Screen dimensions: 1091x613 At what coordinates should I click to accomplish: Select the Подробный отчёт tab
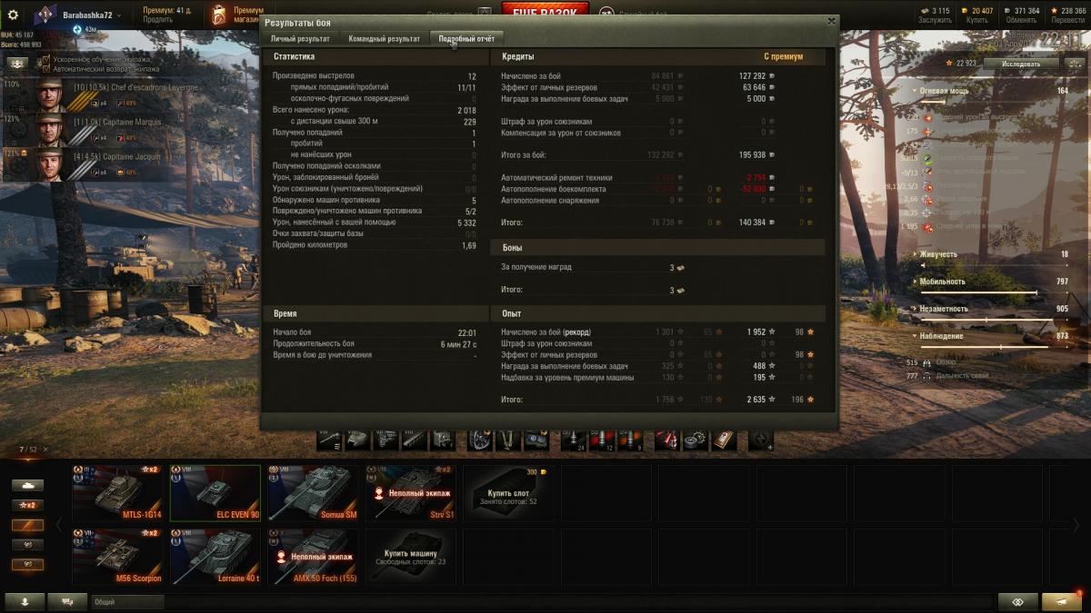click(466, 39)
